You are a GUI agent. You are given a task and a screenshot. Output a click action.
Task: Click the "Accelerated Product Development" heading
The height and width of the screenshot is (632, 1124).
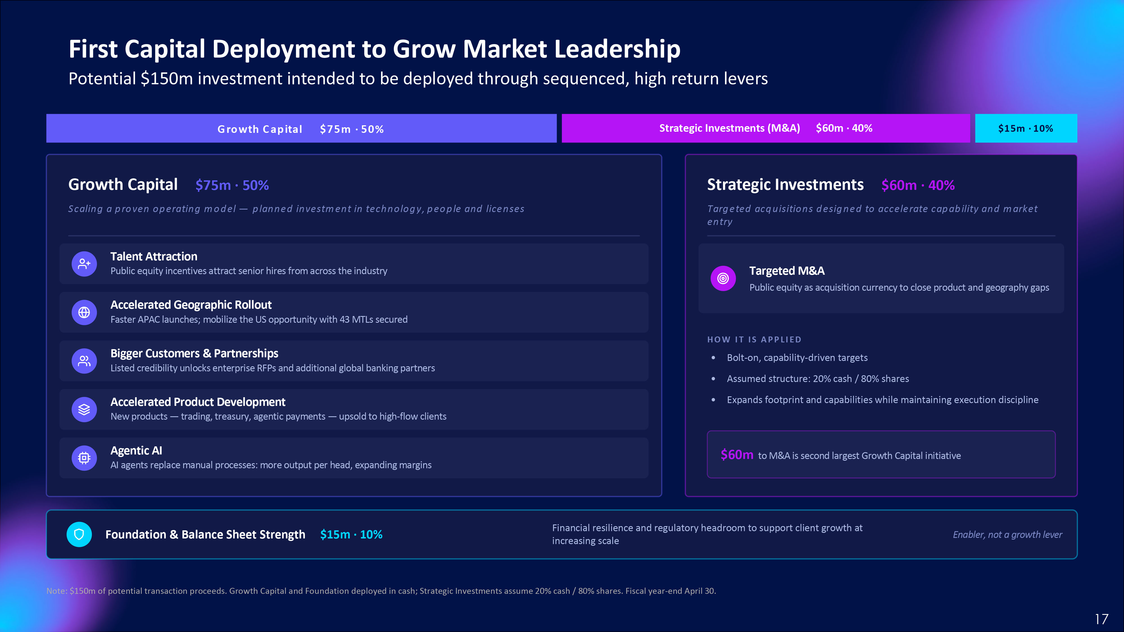click(x=198, y=402)
